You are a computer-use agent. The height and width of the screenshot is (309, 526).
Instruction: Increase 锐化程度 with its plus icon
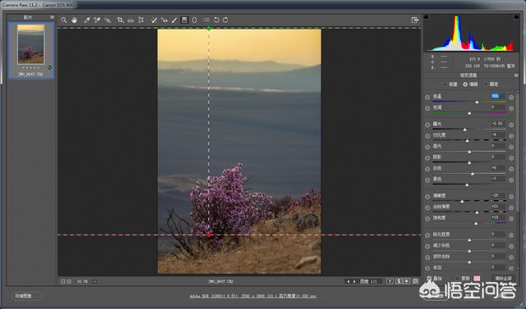(511, 235)
